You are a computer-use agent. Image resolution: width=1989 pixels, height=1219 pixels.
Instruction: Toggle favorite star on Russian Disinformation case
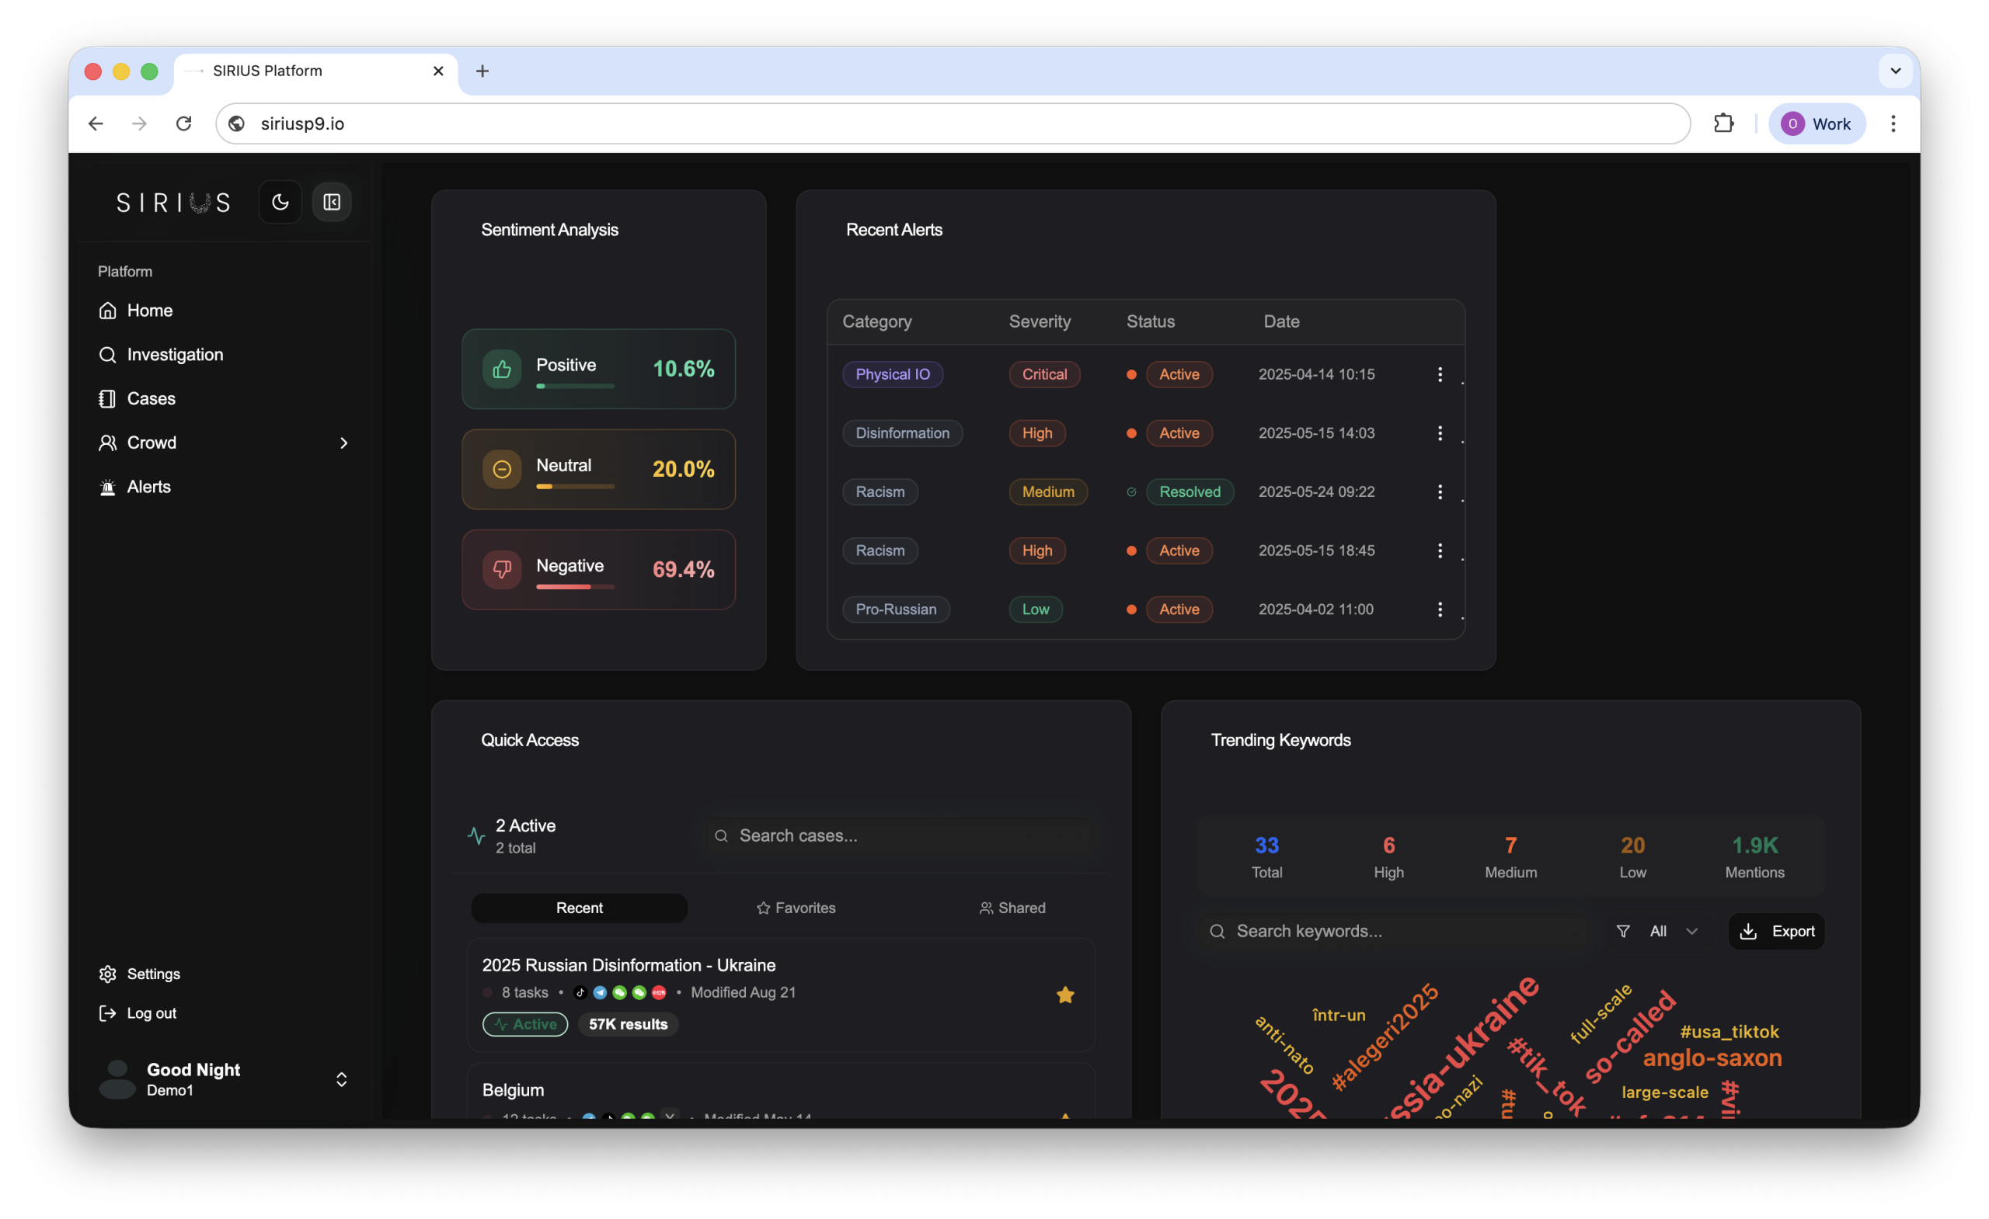click(1064, 995)
